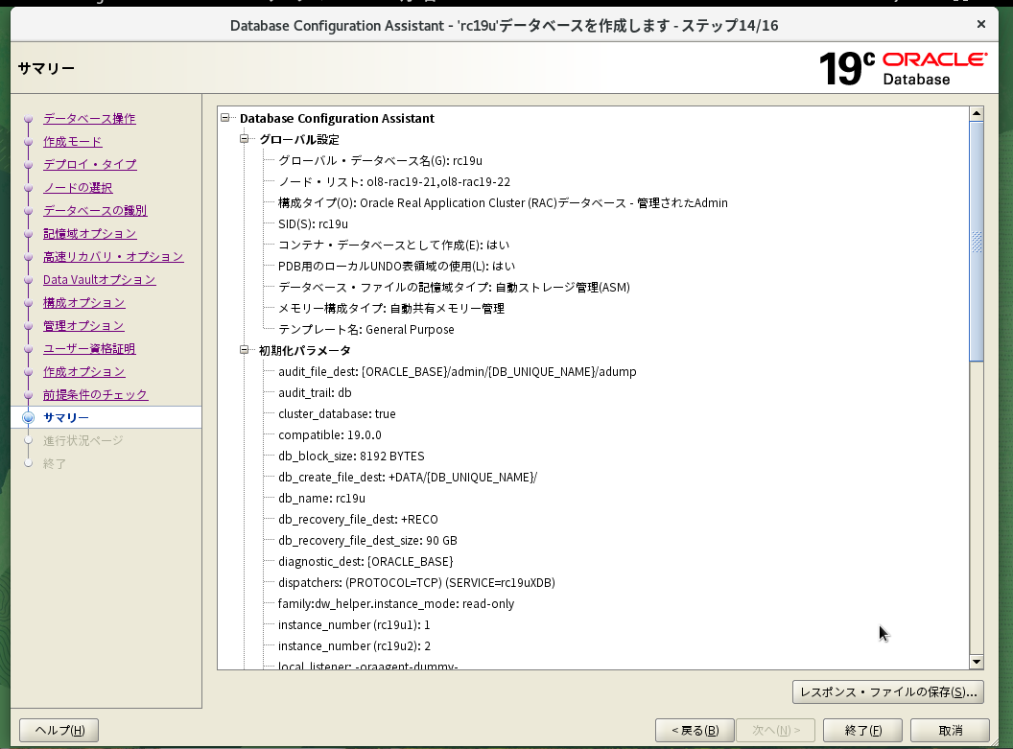
Task: Select the cluster_database: true row
Action: point(337,414)
